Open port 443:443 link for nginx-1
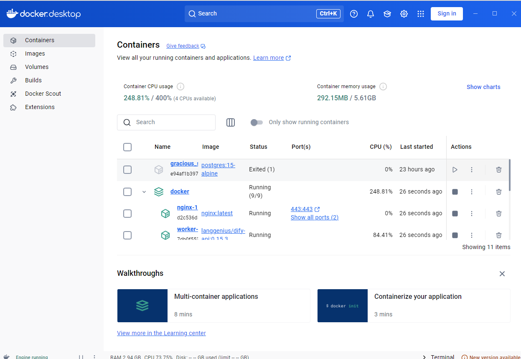Image resolution: width=521 pixels, height=359 pixels. point(305,209)
